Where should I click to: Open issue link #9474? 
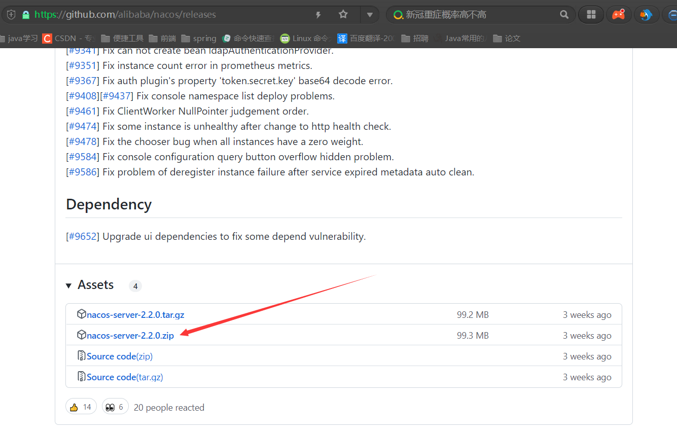click(x=83, y=126)
